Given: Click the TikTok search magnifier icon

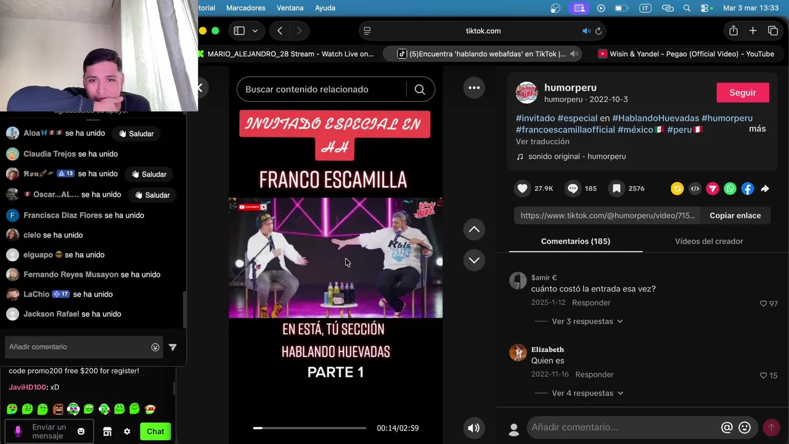Looking at the screenshot, I should click(x=420, y=89).
